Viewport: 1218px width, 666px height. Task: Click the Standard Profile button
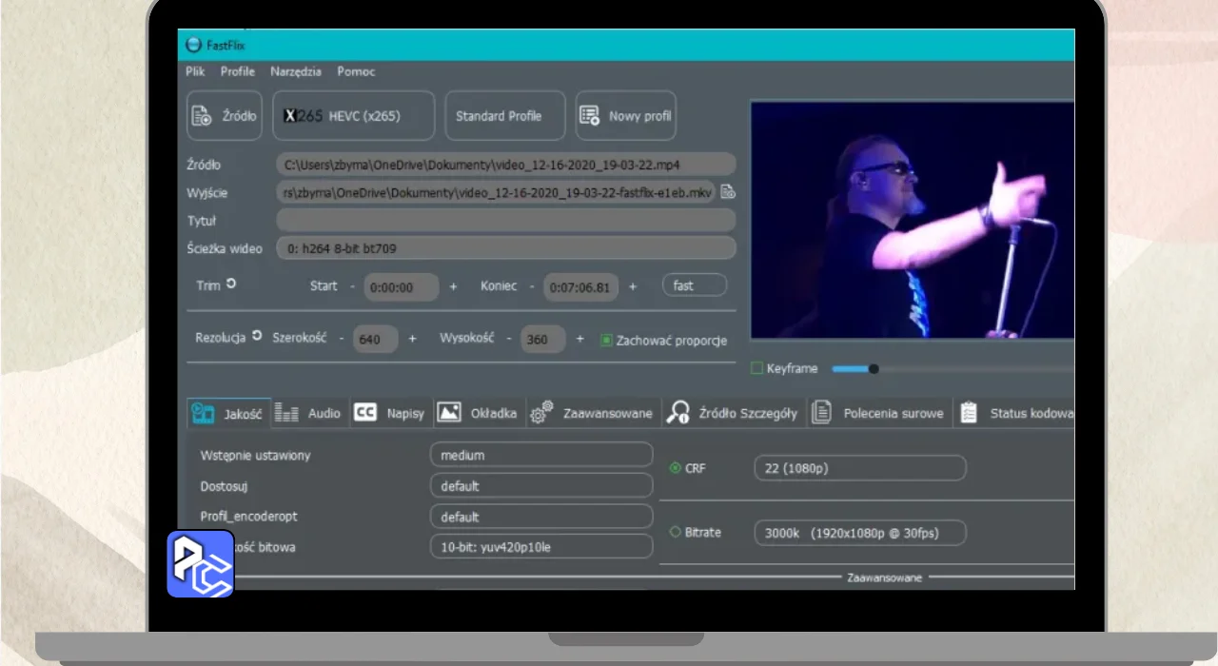tap(504, 116)
